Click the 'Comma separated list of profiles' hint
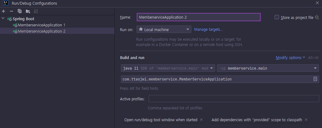 point(175,108)
